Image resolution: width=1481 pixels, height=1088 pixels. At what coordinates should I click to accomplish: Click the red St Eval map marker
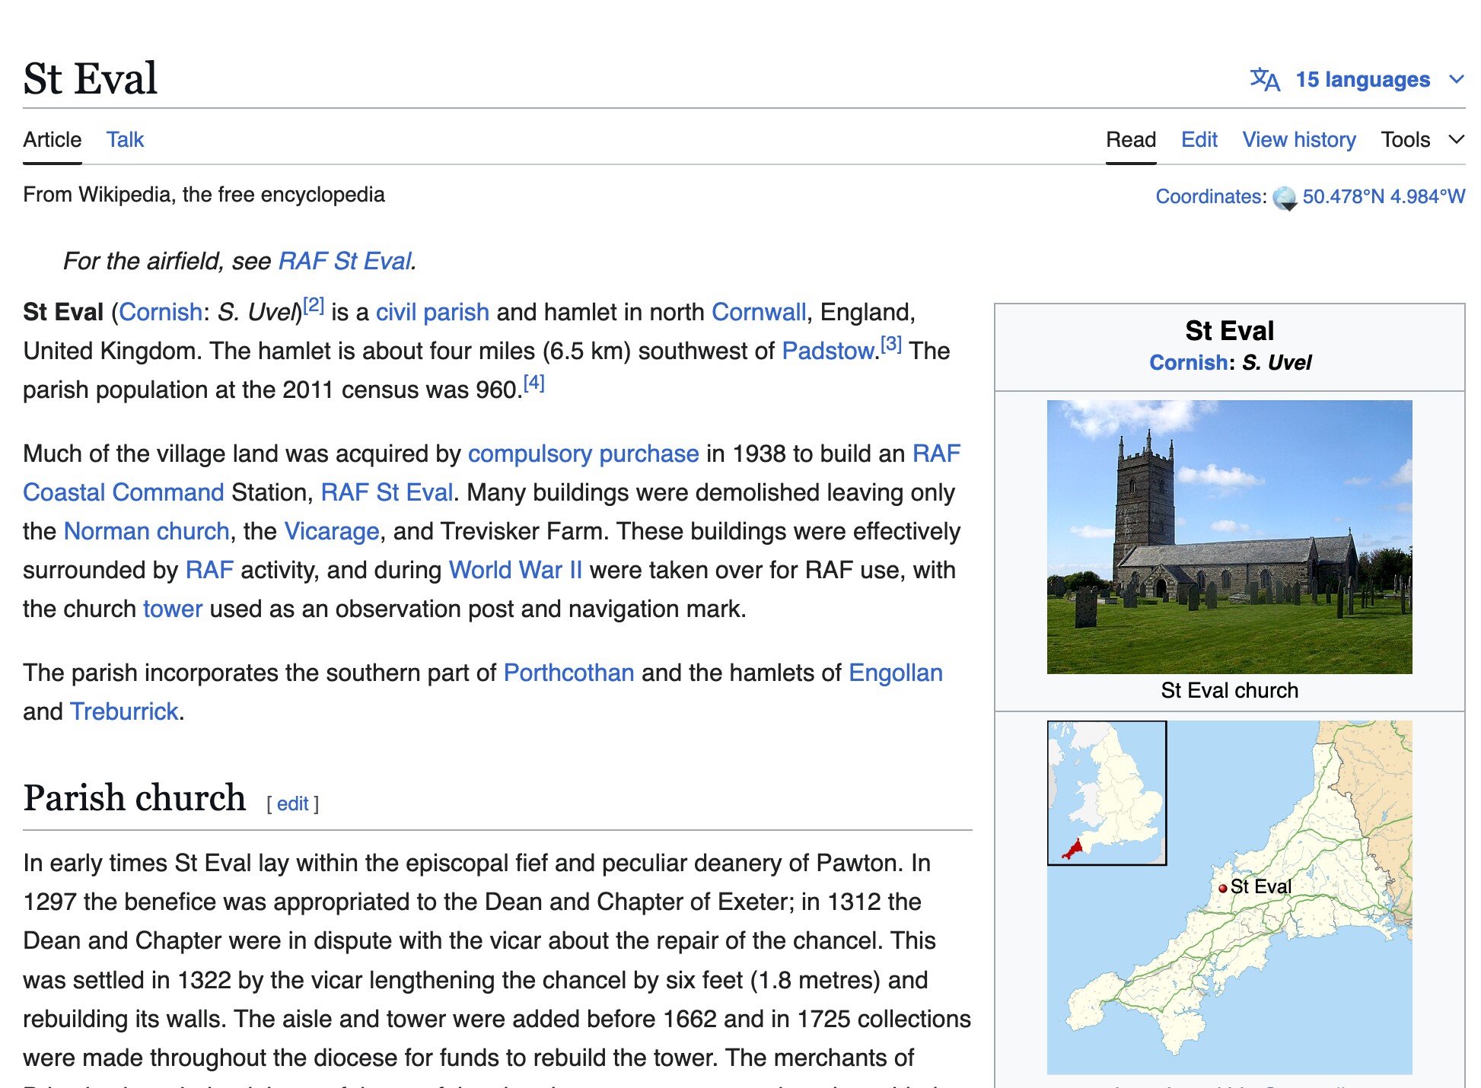tap(1222, 888)
